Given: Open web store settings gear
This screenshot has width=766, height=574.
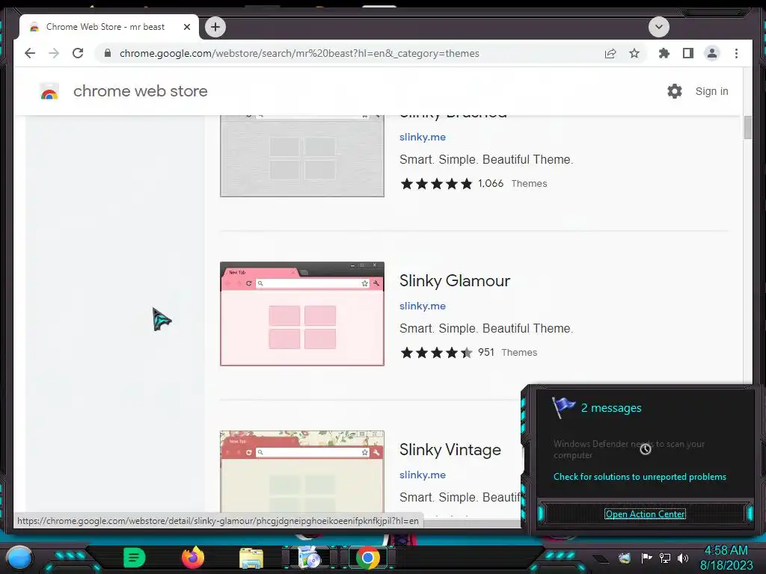Looking at the screenshot, I should [675, 91].
